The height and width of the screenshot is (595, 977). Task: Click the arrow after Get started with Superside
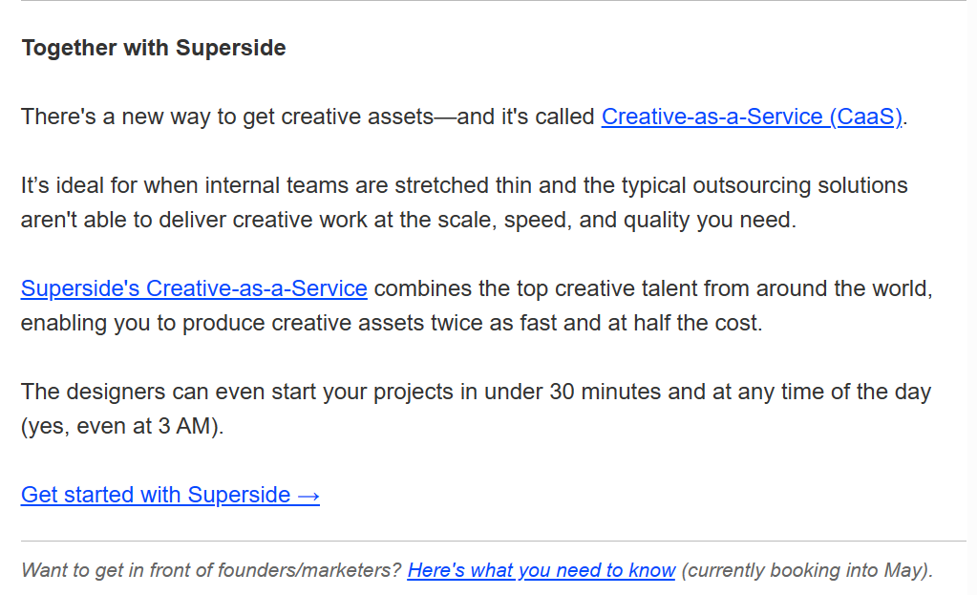pyautogui.click(x=308, y=495)
